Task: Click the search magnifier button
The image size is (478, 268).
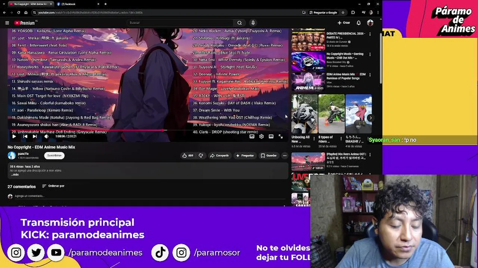Action: [x=239, y=23]
